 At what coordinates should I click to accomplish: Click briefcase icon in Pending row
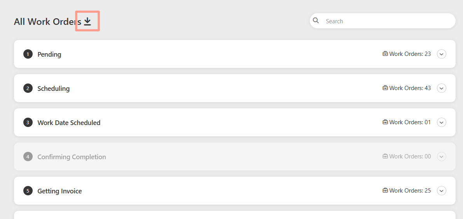[385, 54]
